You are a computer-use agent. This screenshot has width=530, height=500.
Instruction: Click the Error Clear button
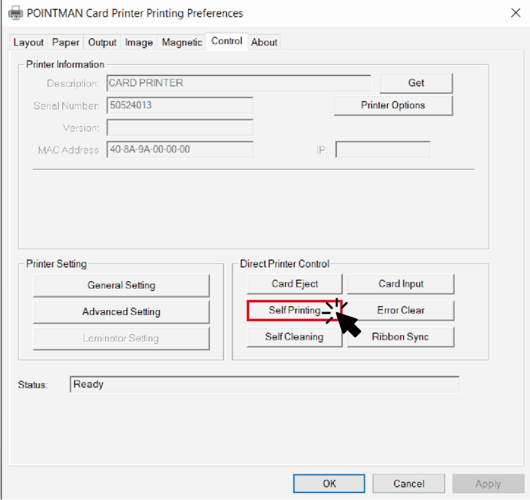click(400, 311)
